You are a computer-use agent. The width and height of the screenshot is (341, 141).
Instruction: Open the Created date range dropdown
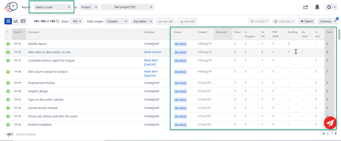pyautogui.click(x=117, y=21)
